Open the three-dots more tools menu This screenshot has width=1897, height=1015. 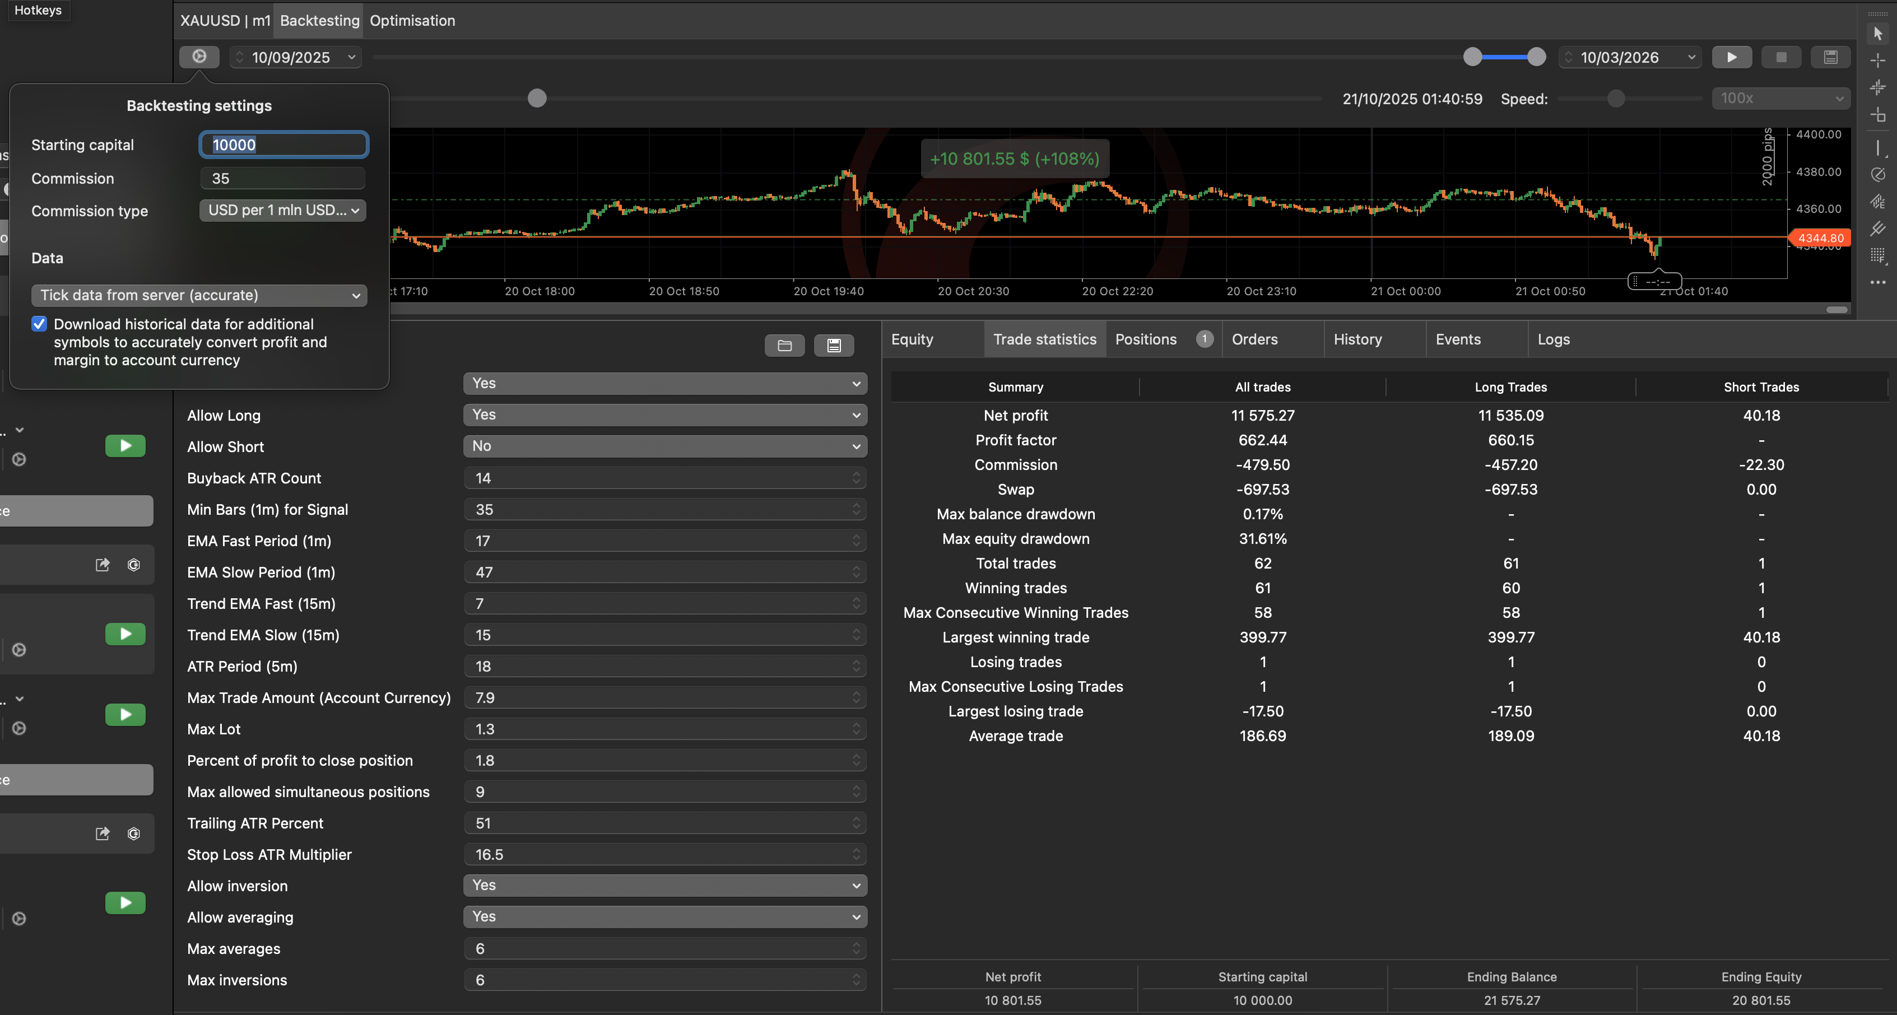coord(1877,283)
